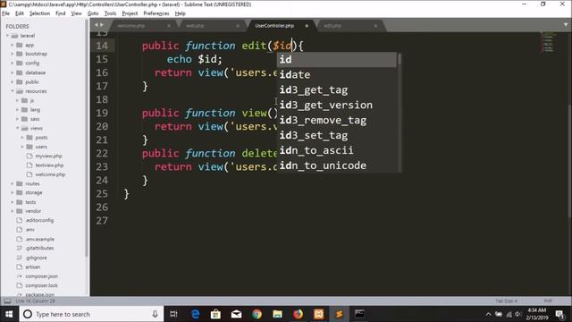Open the .gitattributes file

[x=39, y=249]
